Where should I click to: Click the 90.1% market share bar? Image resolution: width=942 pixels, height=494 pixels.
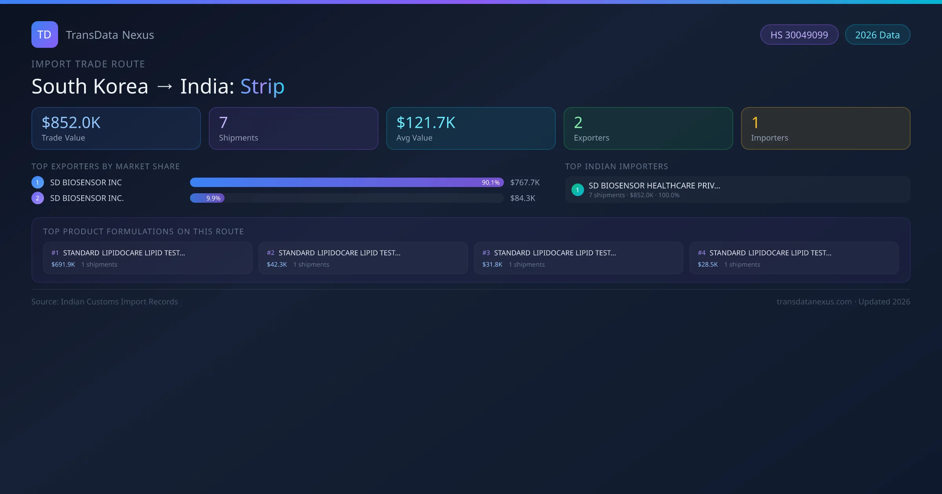(347, 182)
